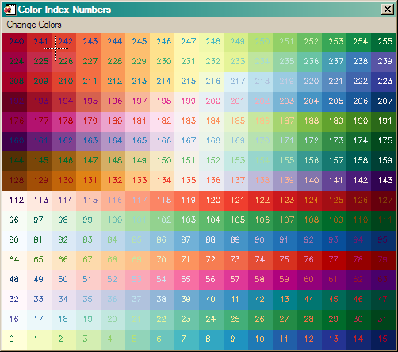
Task: Select the swatch labeled 208
Action: 15,82
